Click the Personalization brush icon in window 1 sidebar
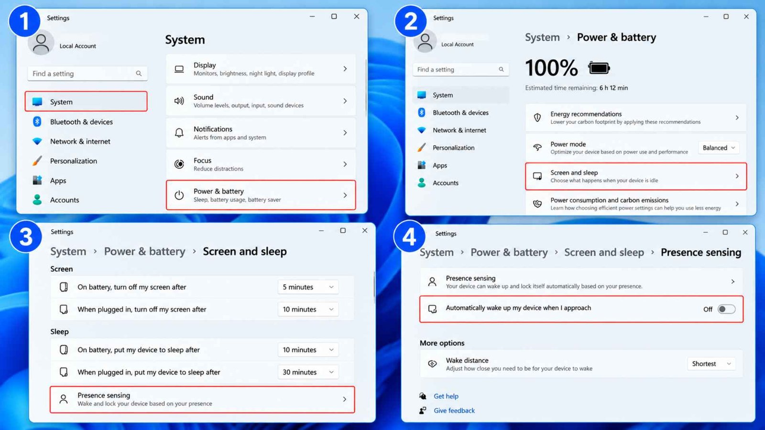 pyautogui.click(x=37, y=161)
